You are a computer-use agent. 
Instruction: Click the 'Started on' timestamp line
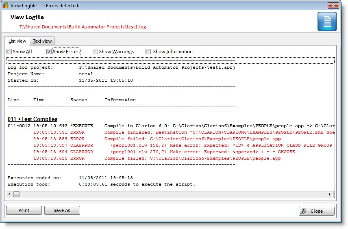pos(170,80)
